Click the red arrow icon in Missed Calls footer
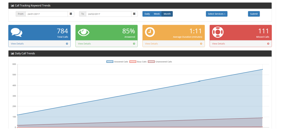284x134 pixels. click(268, 44)
